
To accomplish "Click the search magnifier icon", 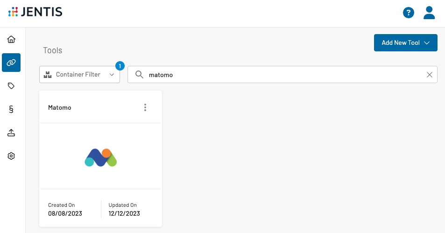I will point(139,75).
